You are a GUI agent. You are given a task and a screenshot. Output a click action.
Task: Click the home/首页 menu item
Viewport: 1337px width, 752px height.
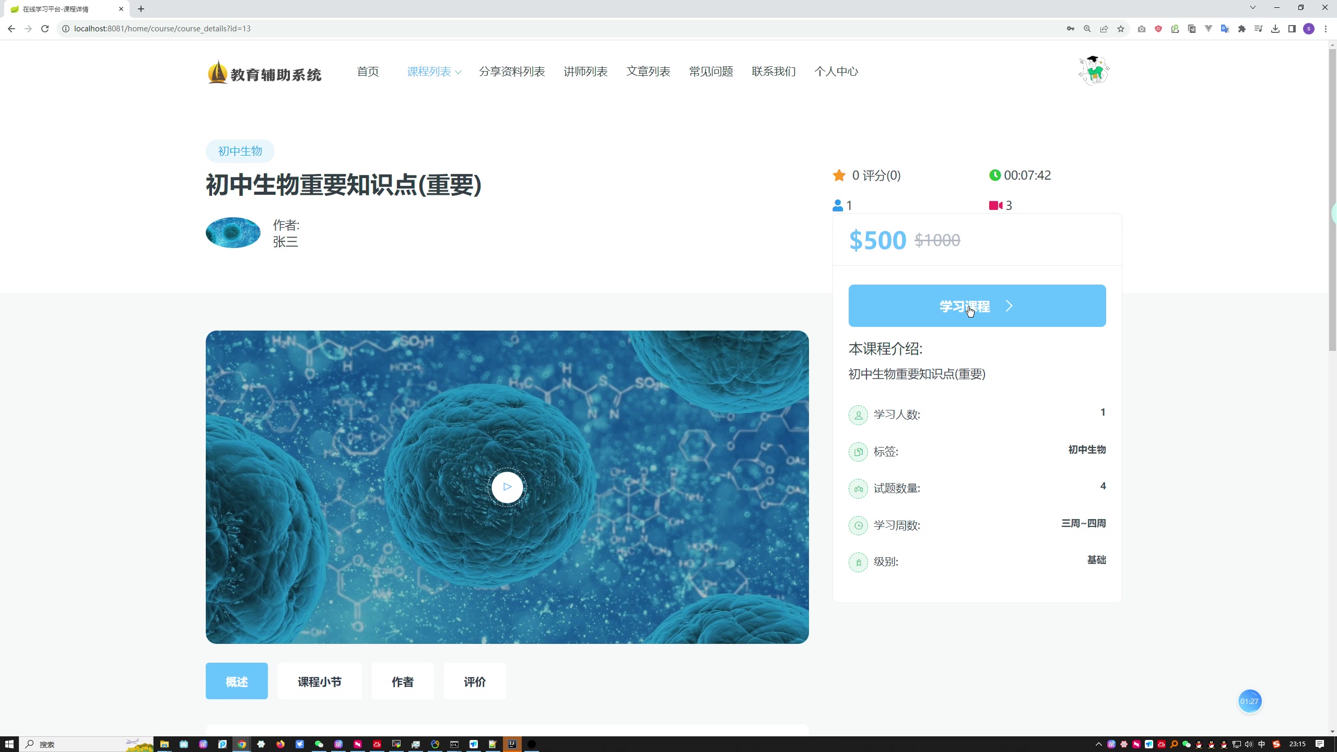pyautogui.click(x=367, y=70)
